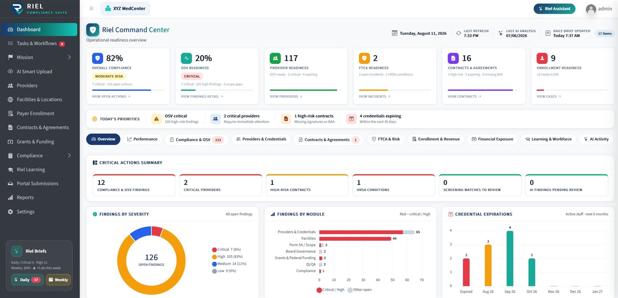Click Riel Learning graduation cap icon
The width and height of the screenshot is (618, 298).
(10, 169)
